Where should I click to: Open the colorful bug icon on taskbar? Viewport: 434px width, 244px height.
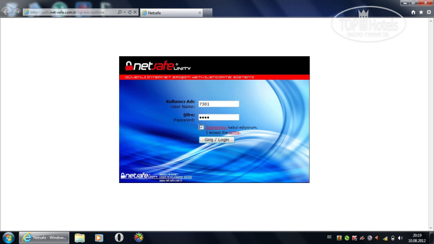coord(138,238)
